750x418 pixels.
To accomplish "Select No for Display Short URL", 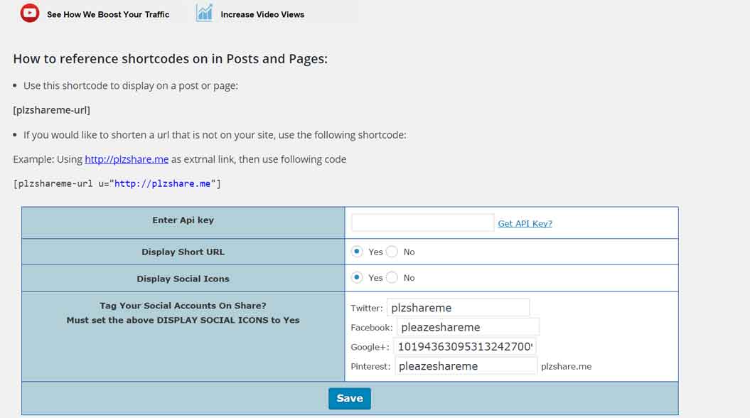I will (x=392, y=252).
